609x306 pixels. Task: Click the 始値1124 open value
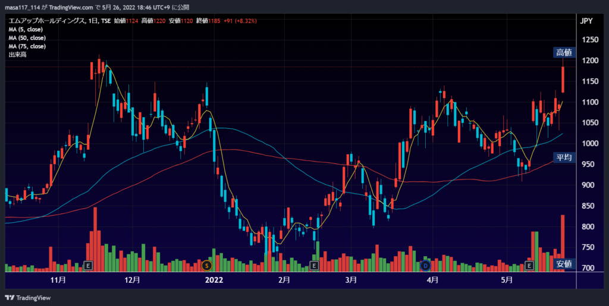point(126,21)
